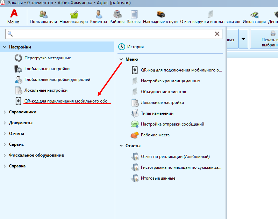Open Глобальные настройки для ролей
Image resolution: width=278 pixels, height=219 pixels.
[57, 80]
